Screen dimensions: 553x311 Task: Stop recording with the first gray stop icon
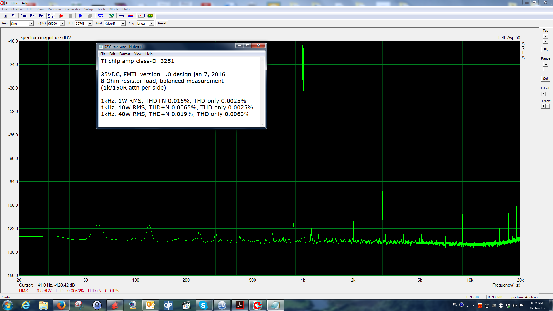click(x=70, y=16)
